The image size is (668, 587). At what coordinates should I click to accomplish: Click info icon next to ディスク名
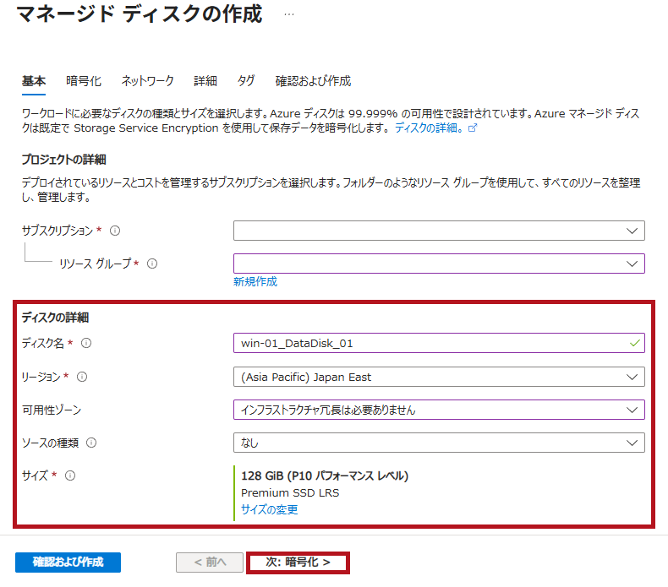pyautogui.click(x=86, y=343)
